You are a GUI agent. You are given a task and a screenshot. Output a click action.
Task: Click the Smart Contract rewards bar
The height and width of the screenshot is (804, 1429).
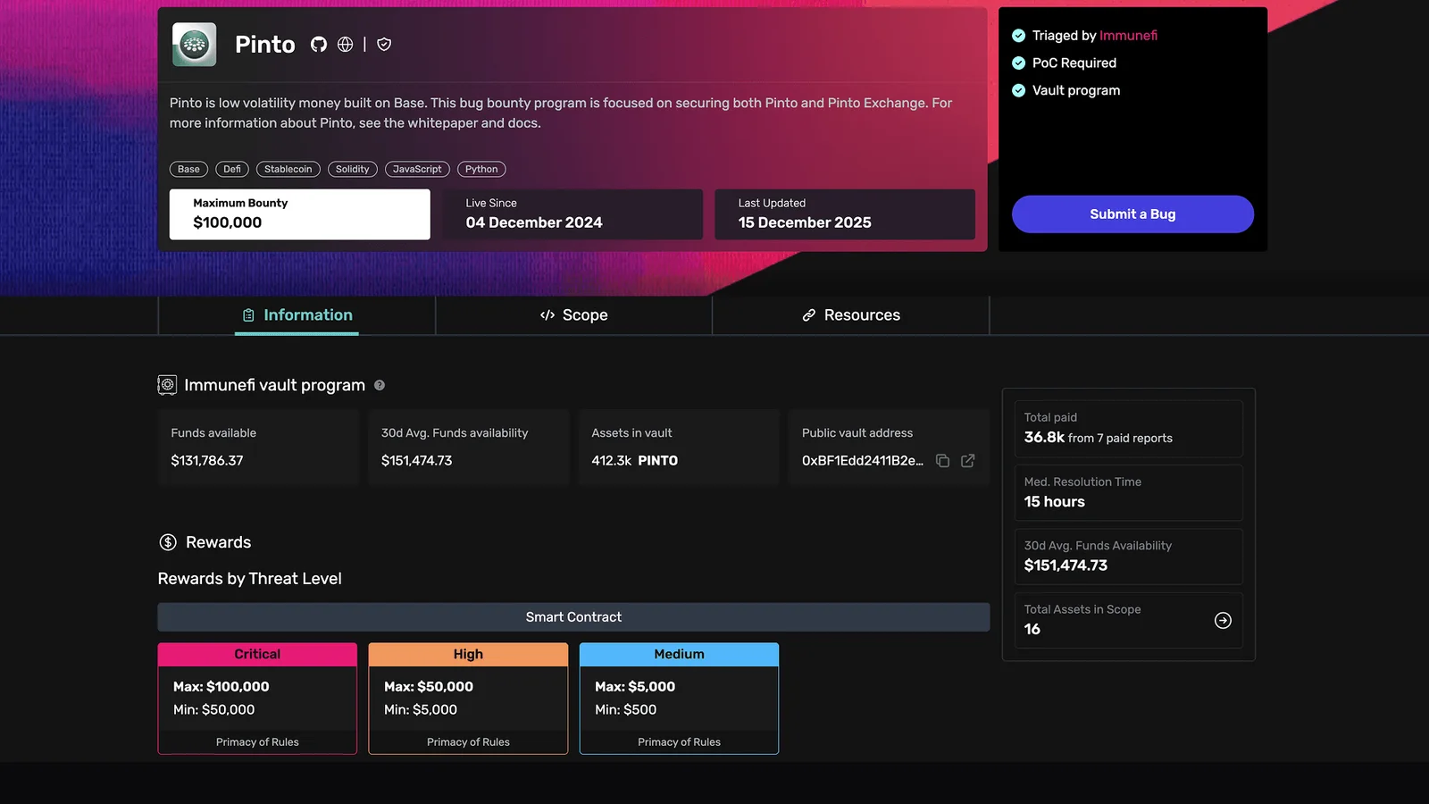(573, 617)
